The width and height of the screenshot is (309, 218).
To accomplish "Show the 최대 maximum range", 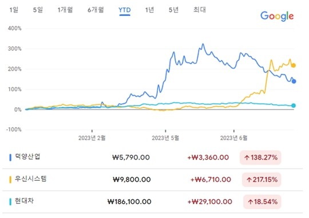I will coord(200,10).
